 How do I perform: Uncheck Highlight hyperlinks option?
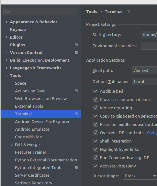[x=96, y=149]
